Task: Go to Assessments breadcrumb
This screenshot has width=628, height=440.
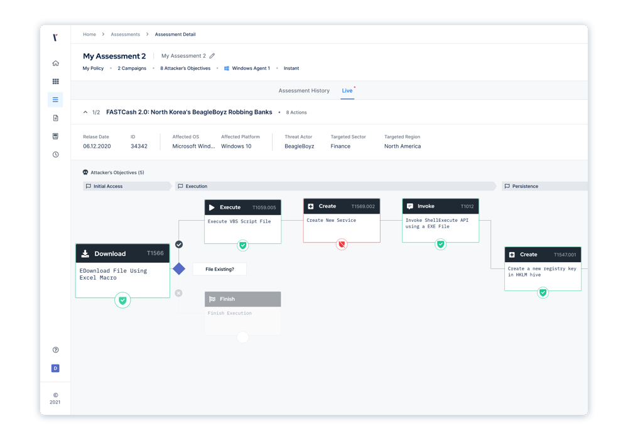Action: point(126,35)
